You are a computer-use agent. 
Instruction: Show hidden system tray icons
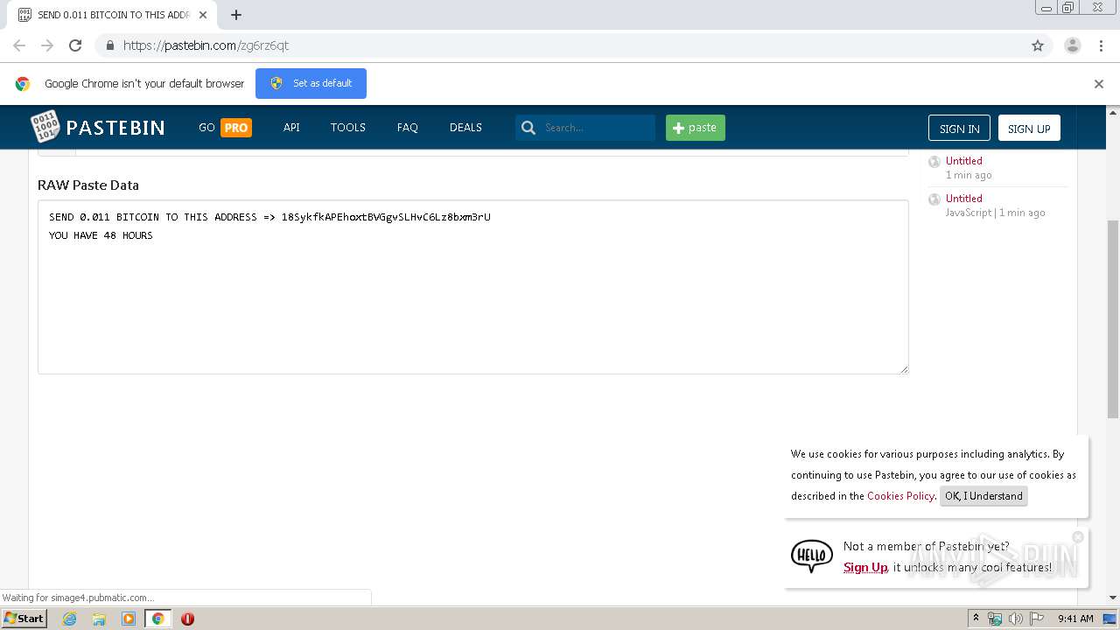pos(976,619)
